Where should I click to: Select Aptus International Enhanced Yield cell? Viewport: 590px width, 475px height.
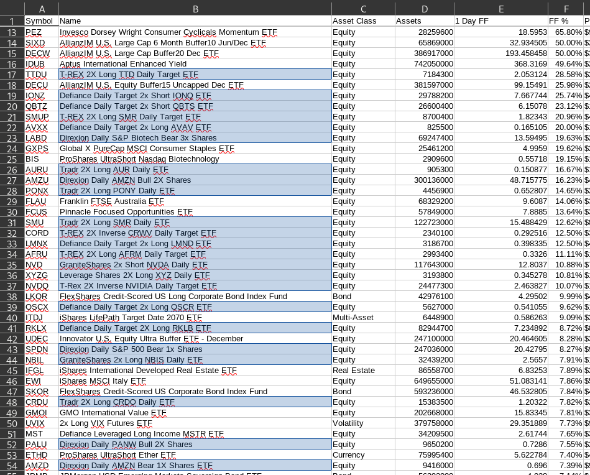click(195, 64)
